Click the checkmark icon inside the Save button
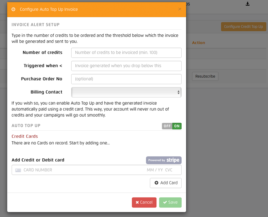Viewport: 268px width, 217px height. point(165,202)
